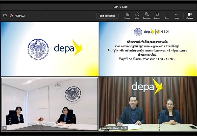Select the Thai ceremony title slide tile
Screen dimensions: 197x136
pos(148,49)
